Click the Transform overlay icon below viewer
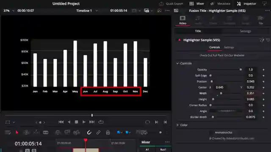Viewport: 271px width, 152px height. (x=8, y=122)
